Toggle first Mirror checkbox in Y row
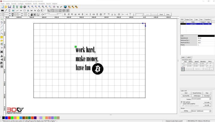 coord(207,66)
